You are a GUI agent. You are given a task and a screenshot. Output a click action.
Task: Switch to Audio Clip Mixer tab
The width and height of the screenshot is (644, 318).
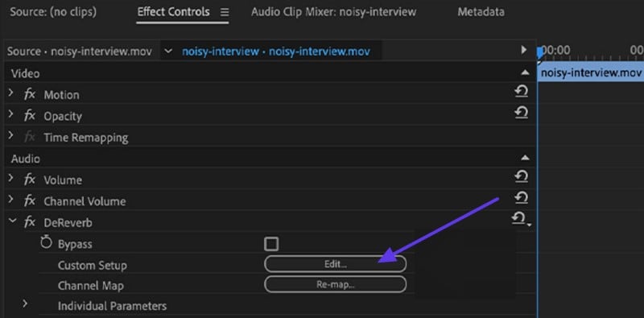pyautogui.click(x=333, y=12)
